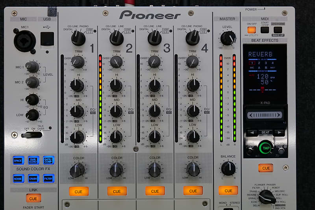This screenshot has height=210, width=315.
Task: Click the channel 2 LOW EQ knob
Action: pos(116,137)
